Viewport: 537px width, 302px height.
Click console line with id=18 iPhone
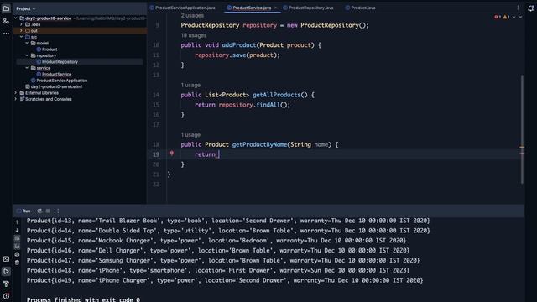click(218, 270)
